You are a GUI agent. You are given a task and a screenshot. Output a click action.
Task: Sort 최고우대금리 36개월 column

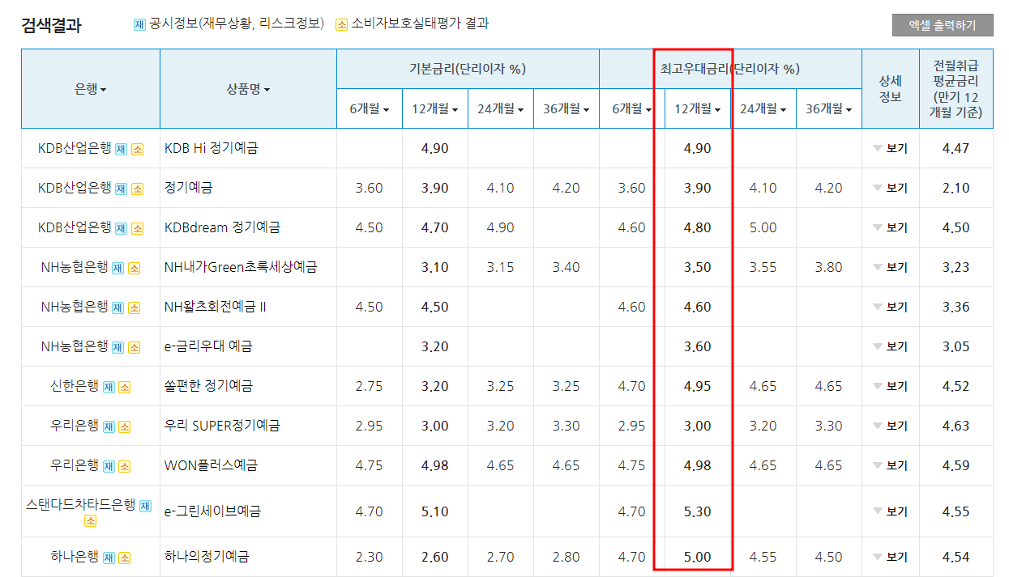coord(829,108)
